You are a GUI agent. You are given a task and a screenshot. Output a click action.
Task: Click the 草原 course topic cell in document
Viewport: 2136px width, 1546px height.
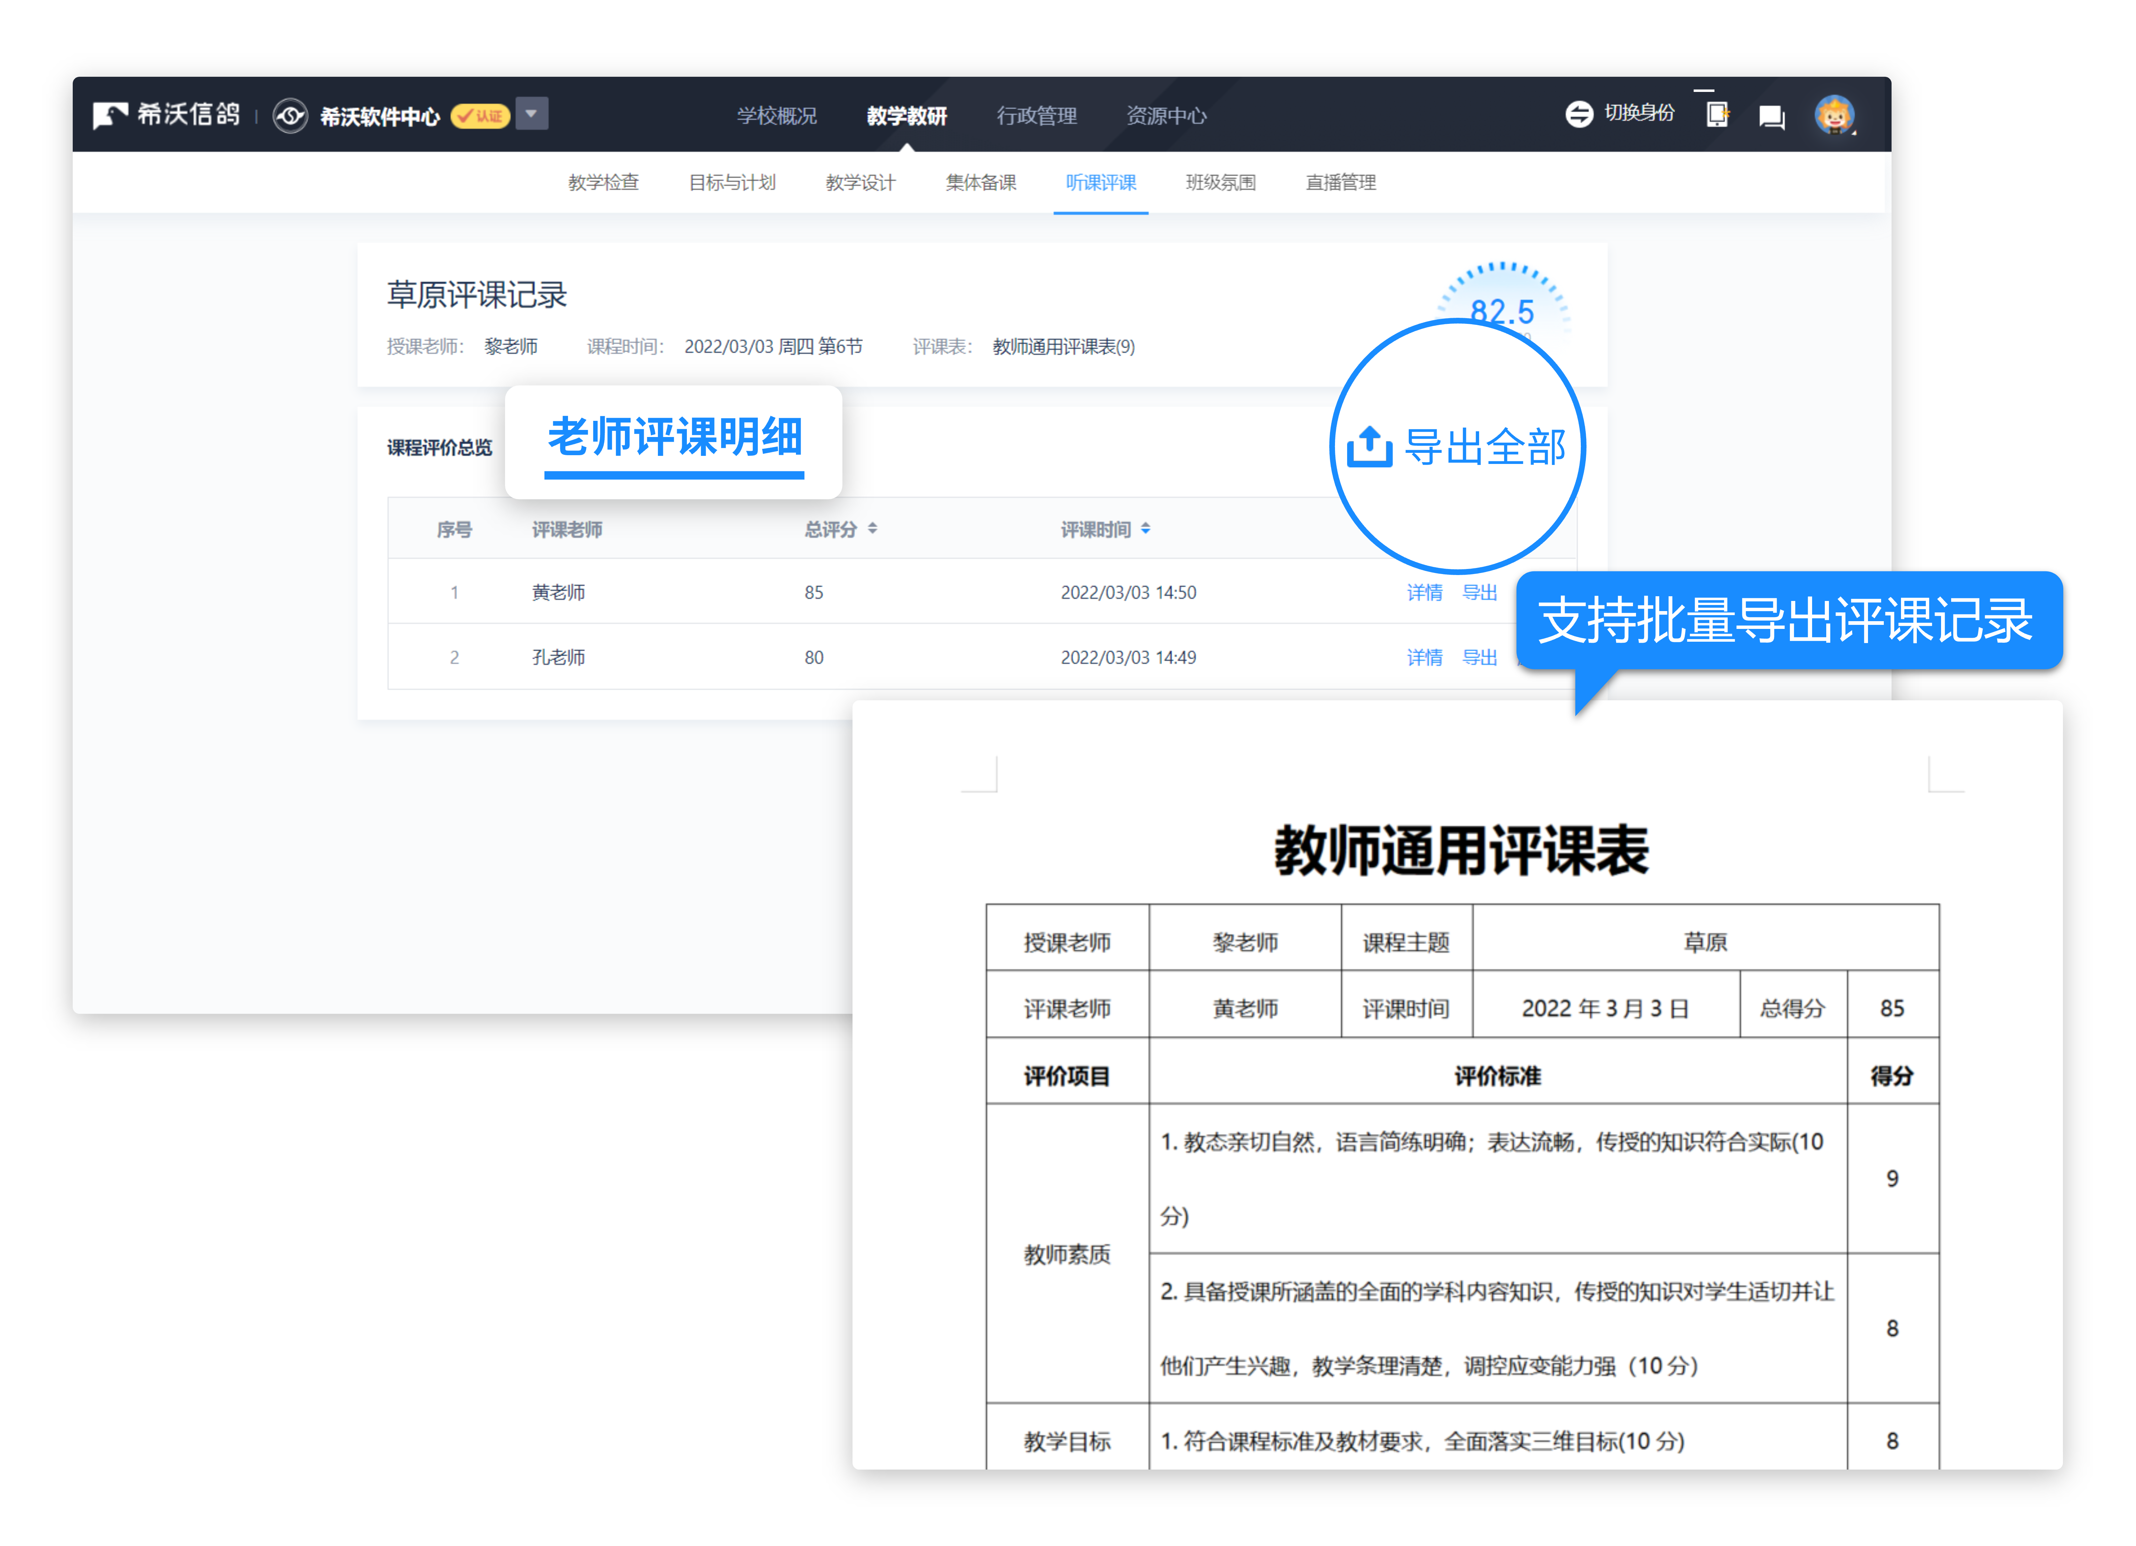1706,942
